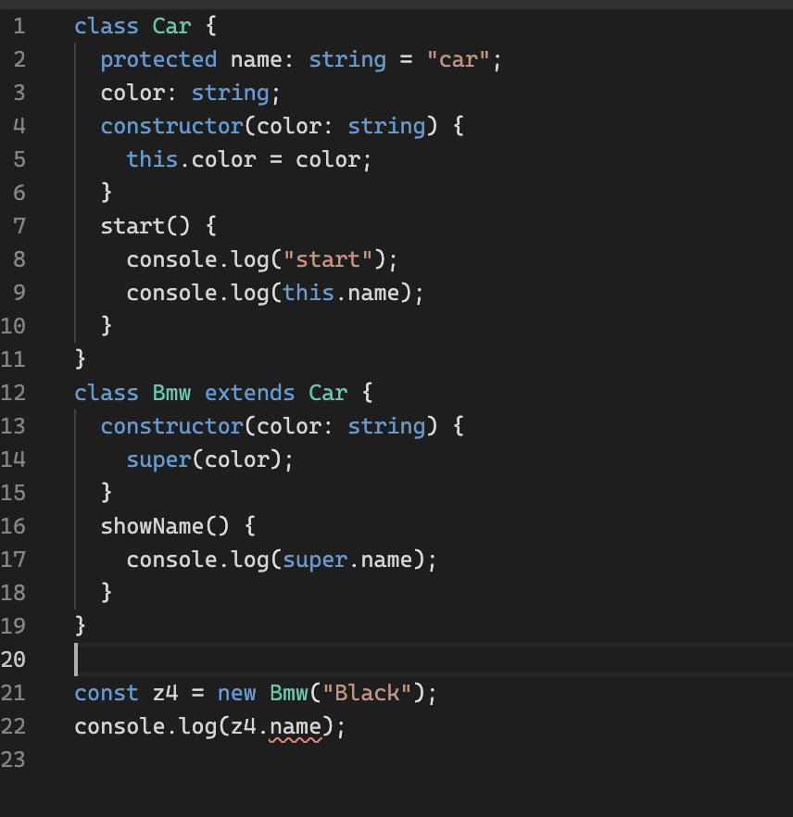
Task: Click the "showName()" method name on line 16
Action: pos(165,526)
